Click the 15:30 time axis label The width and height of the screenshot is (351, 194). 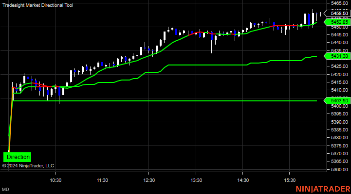(x=290, y=180)
